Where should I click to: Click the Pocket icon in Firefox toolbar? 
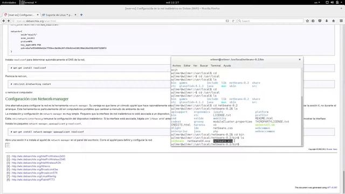tap(320, 21)
